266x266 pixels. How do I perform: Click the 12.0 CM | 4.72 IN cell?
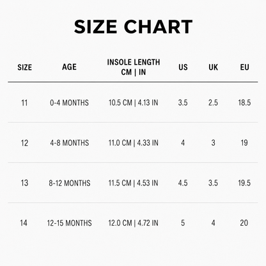[x=134, y=223]
